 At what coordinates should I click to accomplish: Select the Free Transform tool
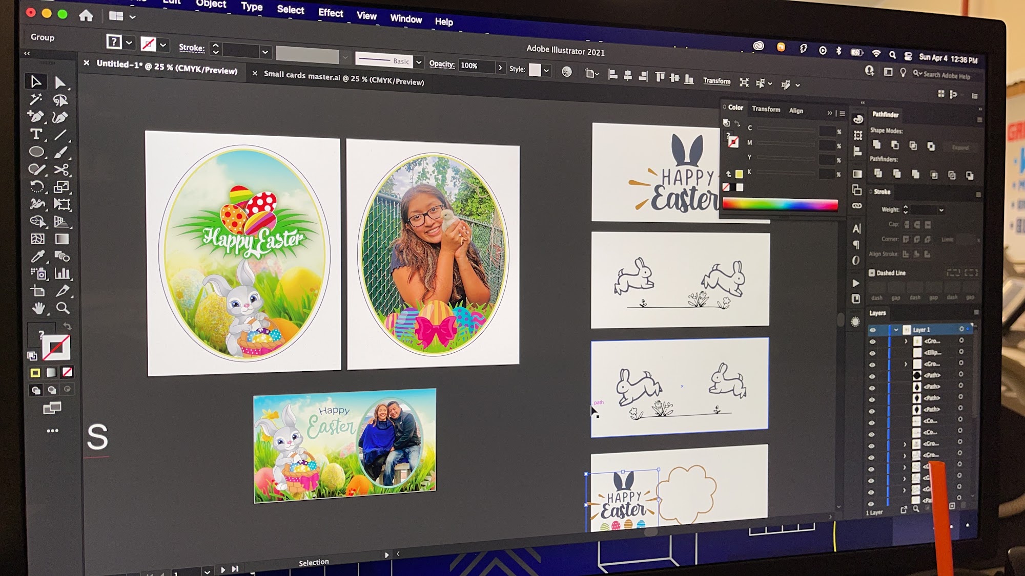coord(62,204)
